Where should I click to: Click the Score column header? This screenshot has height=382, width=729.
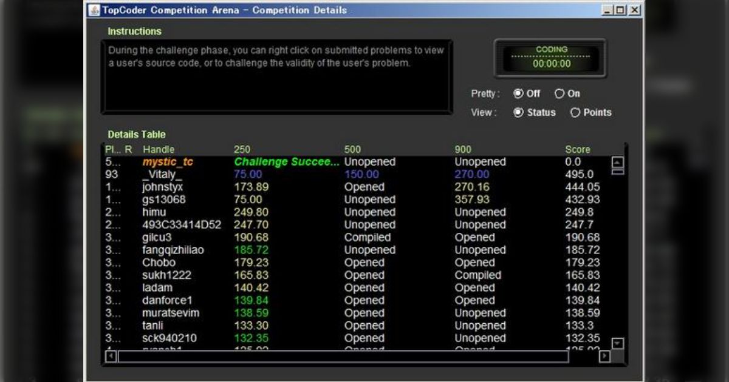tap(577, 149)
